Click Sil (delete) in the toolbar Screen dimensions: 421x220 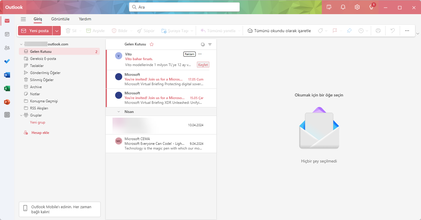click(x=71, y=31)
